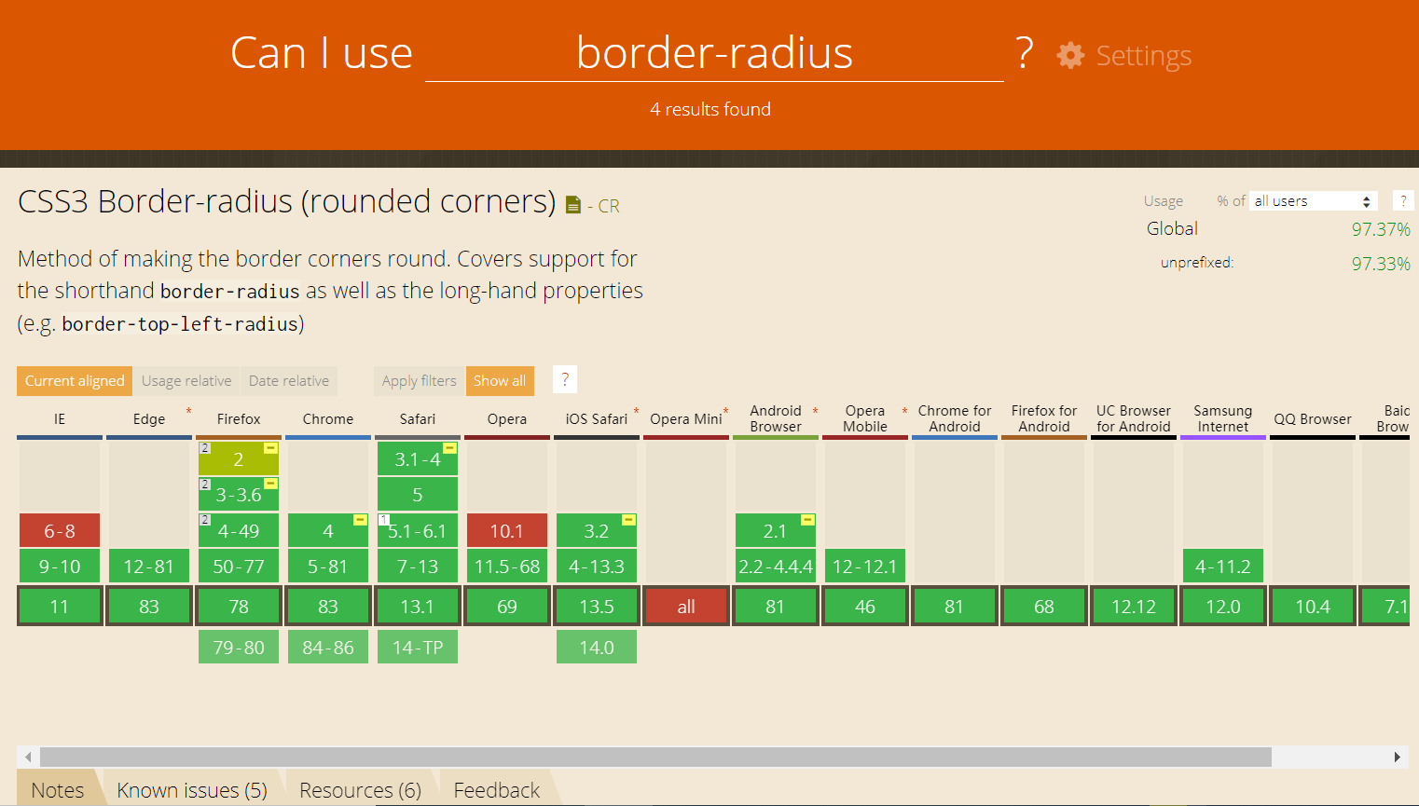1419x806 pixels.
Task: Click the question mark button after Show all
Action: pos(565,379)
